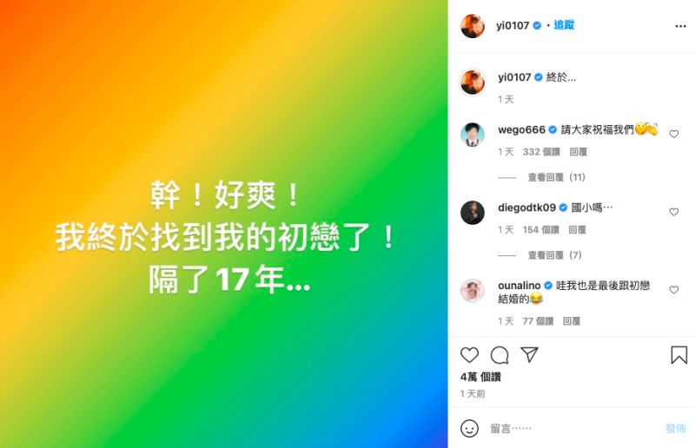Image resolution: width=695 pixels, height=448 pixels.
Task: Open the 4萬 個讚 likes list
Action: 480,377
